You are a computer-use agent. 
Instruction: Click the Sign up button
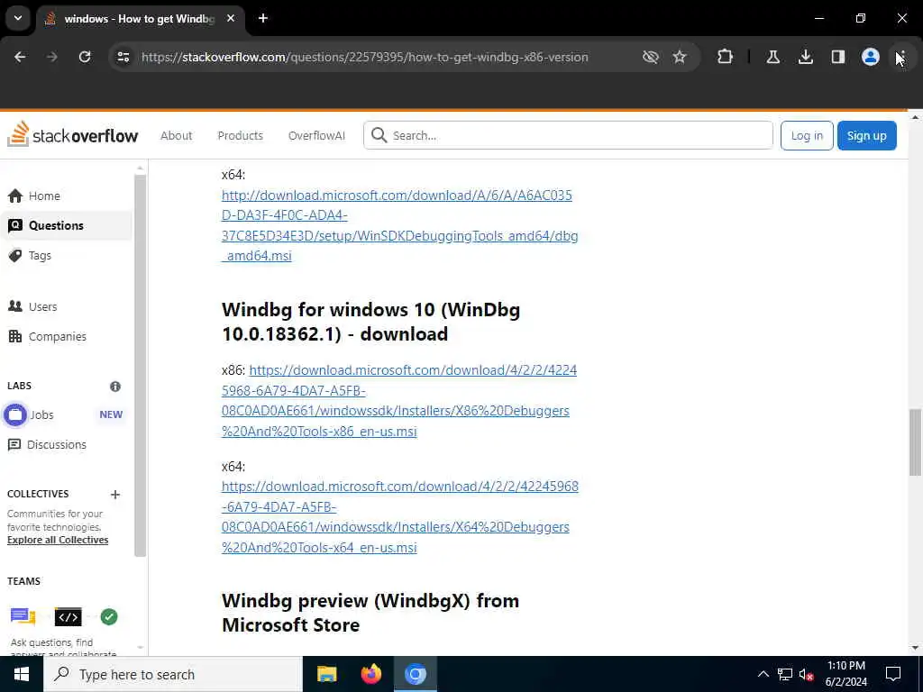tap(866, 135)
